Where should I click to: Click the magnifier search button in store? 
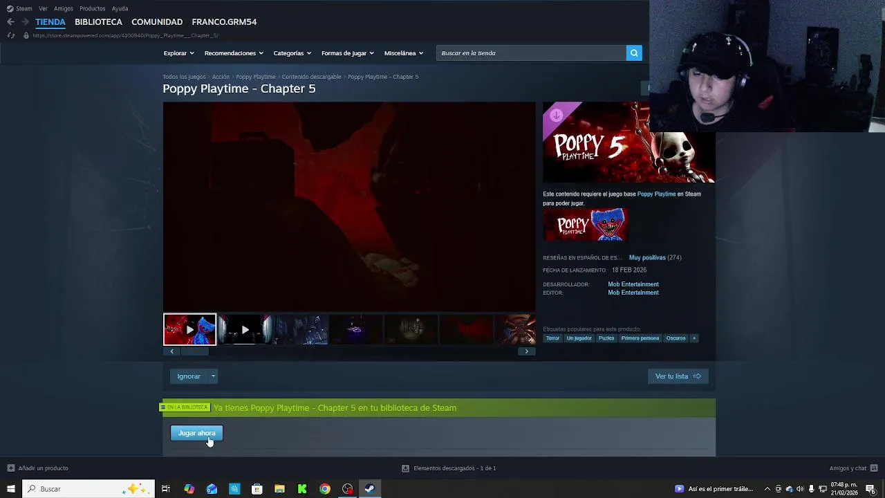click(x=634, y=53)
